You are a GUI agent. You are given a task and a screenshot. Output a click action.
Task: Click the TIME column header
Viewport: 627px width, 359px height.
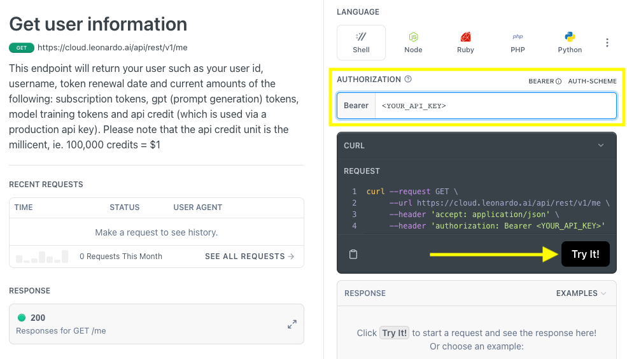[24, 208]
